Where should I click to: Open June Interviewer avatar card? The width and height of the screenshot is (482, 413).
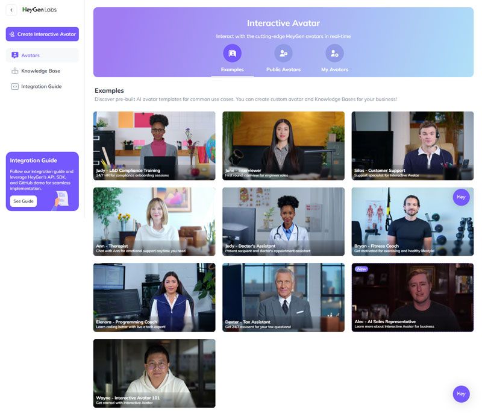283,146
